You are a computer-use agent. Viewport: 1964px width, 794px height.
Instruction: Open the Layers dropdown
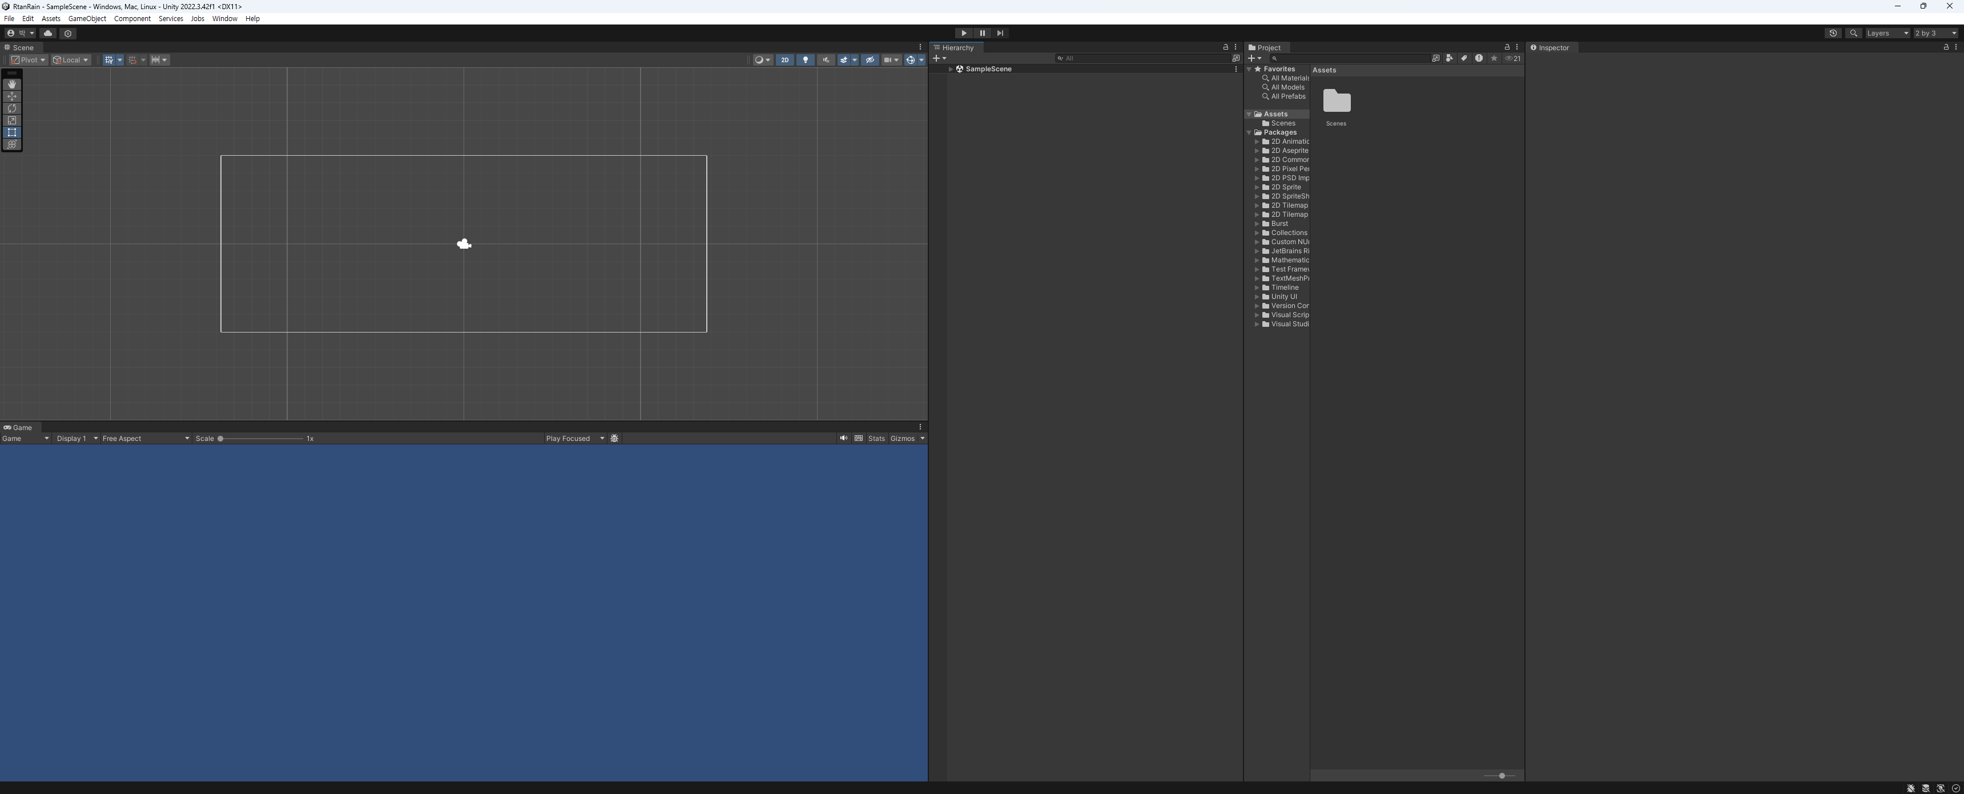(1887, 34)
